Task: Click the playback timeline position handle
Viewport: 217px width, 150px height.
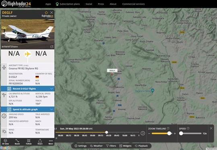Action: 106,132
